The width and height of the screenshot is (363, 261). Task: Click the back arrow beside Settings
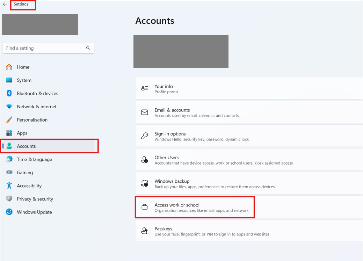(x=5, y=4)
